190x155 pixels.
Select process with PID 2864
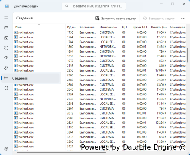tap(99, 108)
